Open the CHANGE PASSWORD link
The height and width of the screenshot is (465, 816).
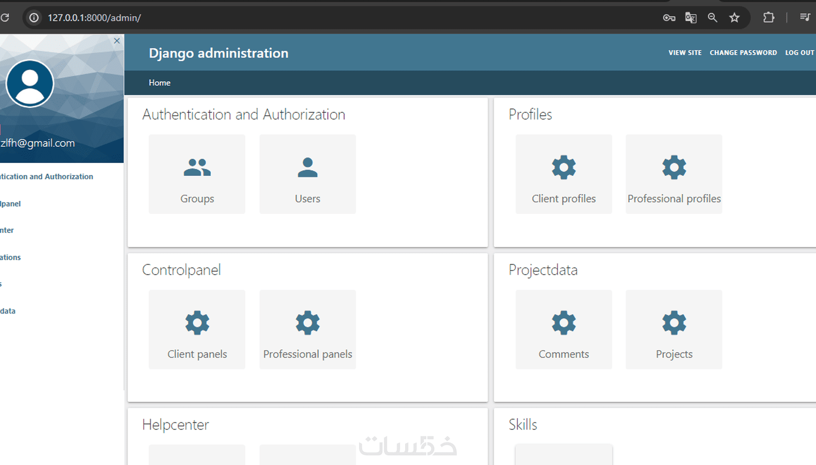pos(743,53)
